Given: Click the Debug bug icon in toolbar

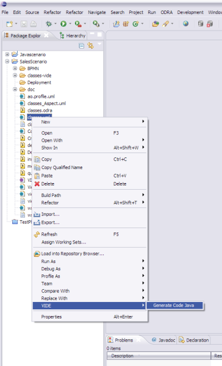Looking at the screenshot, I should tap(49, 24).
